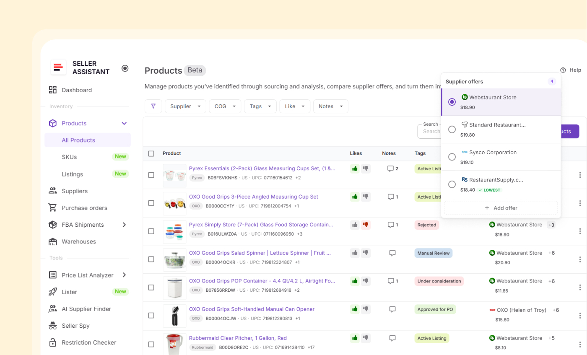This screenshot has height=355, width=587.
Task: Choose the RestaurantSupply lowest offer radio button
Action: 452,184
